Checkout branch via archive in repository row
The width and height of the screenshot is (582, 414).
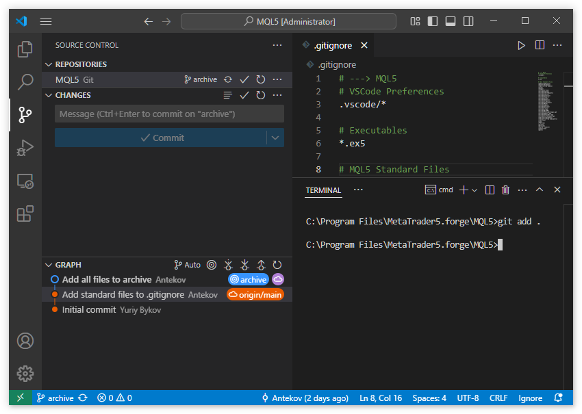click(x=201, y=79)
